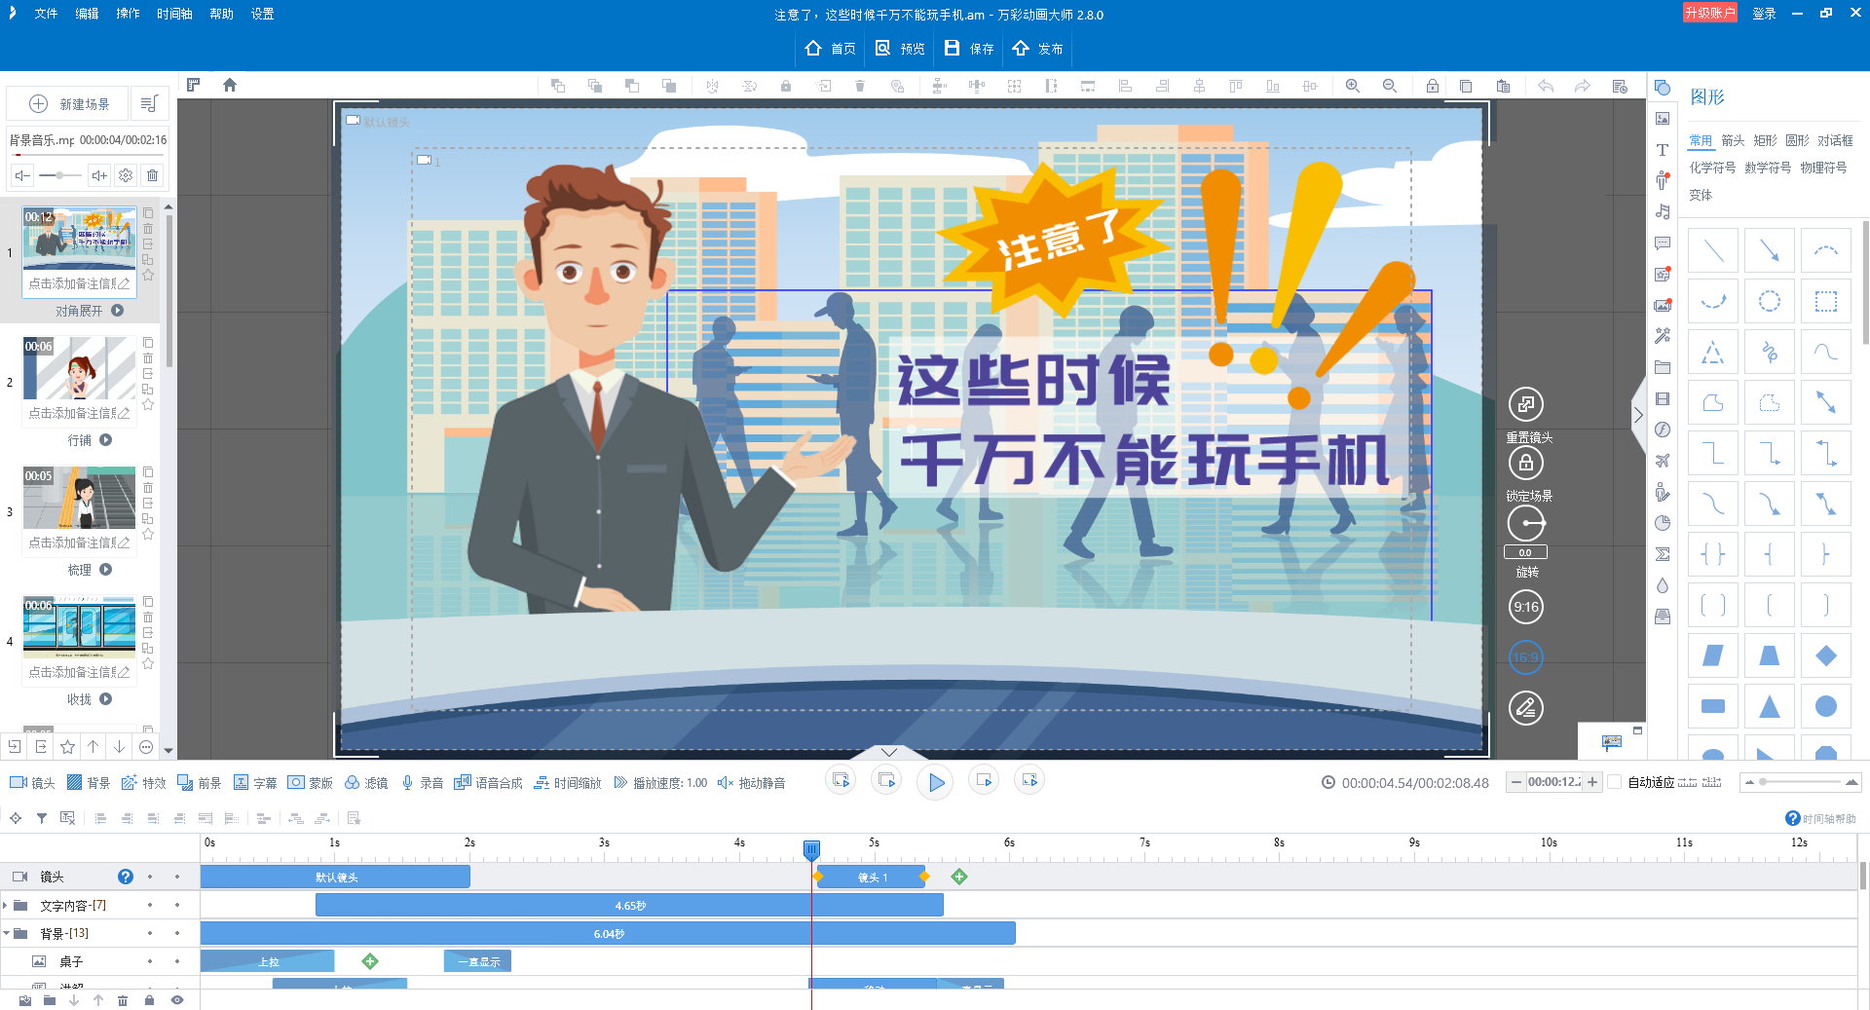Open the music note library icon
The width and height of the screenshot is (1870, 1010).
(1663, 211)
